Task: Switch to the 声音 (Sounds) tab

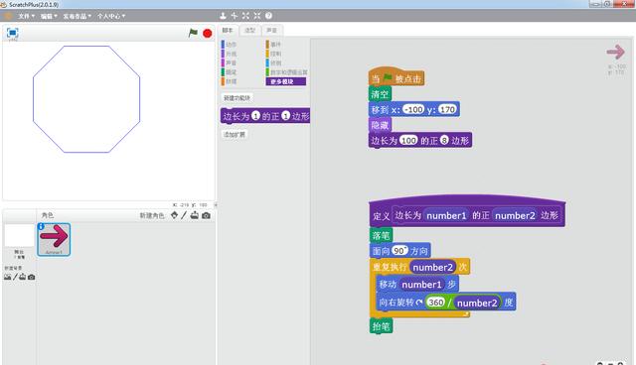Action: 271,31
